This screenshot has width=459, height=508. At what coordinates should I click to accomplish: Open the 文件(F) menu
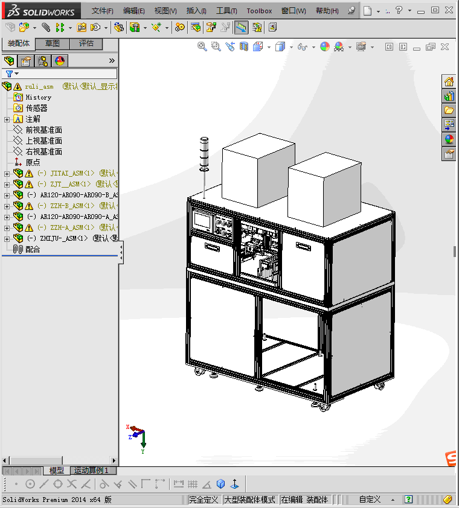click(103, 11)
